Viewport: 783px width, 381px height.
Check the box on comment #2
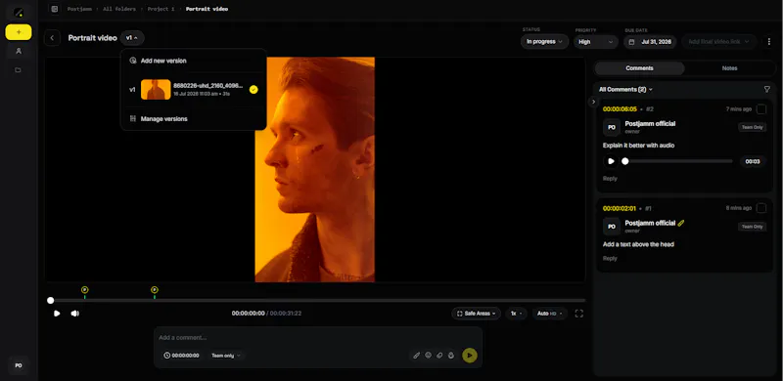pos(761,109)
